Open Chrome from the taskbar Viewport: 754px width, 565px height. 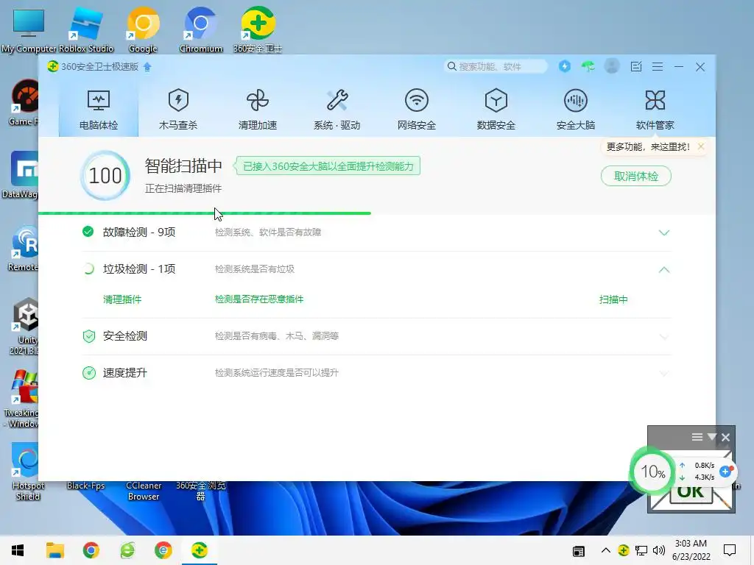pyautogui.click(x=91, y=550)
